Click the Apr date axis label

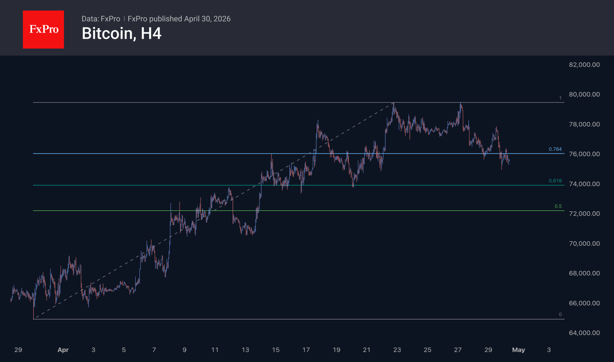[x=63, y=350]
